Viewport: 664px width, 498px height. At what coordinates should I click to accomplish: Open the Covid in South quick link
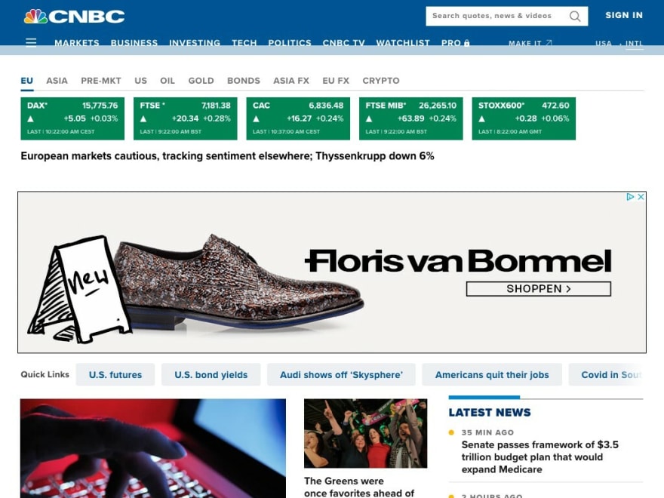tap(607, 375)
